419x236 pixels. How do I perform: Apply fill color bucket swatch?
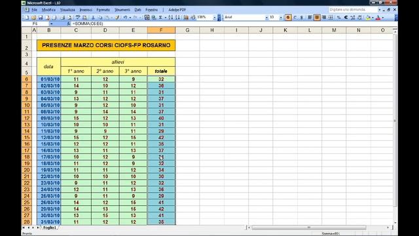point(369,18)
